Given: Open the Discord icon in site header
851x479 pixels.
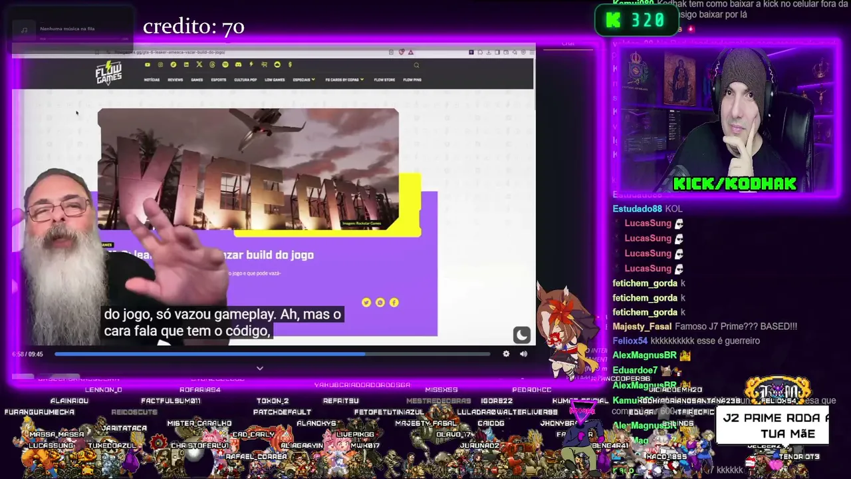Looking at the screenshot, I should 238,65.
